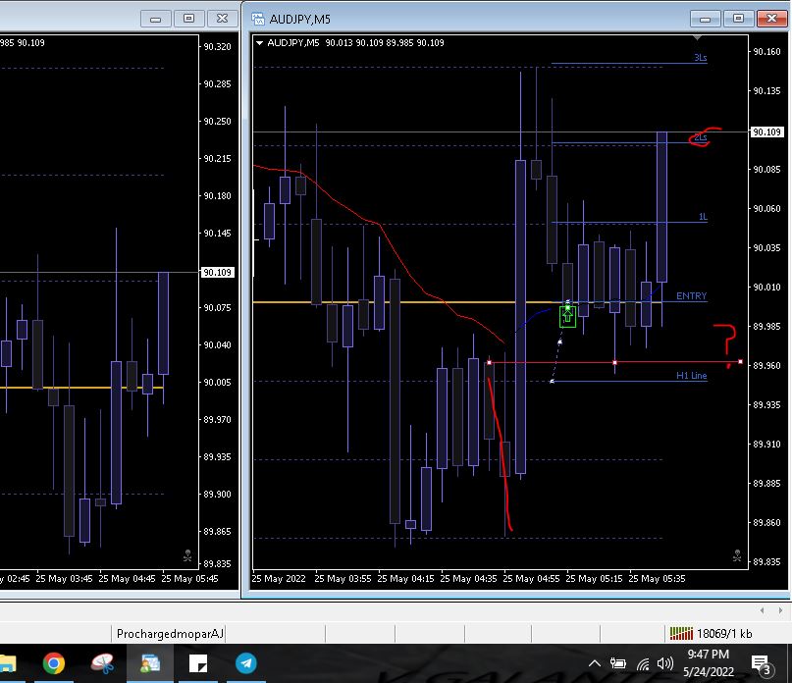Open File Explorer from the taskbar
Image resolution: width=792 pixels, height=683 pixels.
(x=8, y=664)
